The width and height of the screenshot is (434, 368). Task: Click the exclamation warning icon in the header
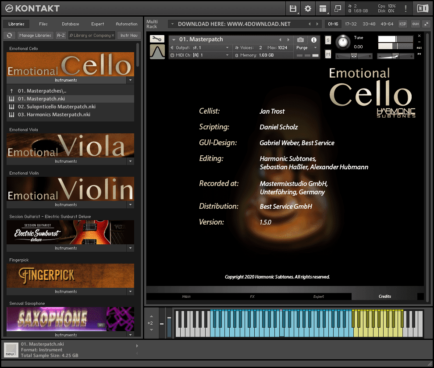(406, 8)
